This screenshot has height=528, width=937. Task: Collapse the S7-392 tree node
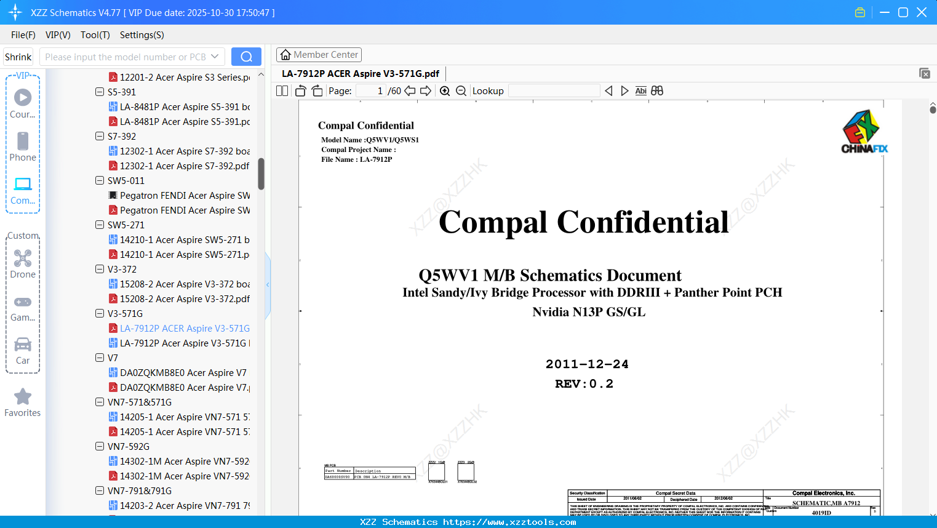click(100, 136)
